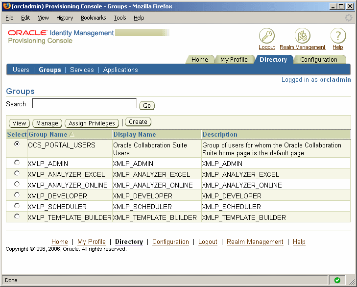
Task: Click the Logout text link at top
Action: pyautogui.click(x=266, y=47)
